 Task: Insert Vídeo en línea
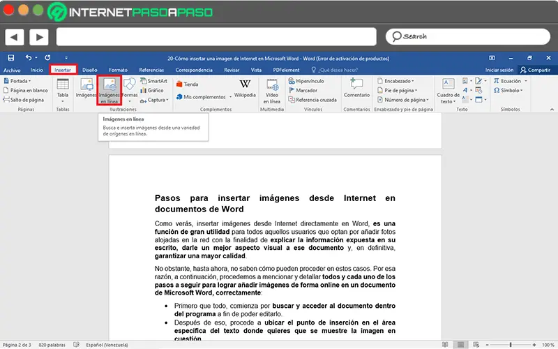(272, 91)
